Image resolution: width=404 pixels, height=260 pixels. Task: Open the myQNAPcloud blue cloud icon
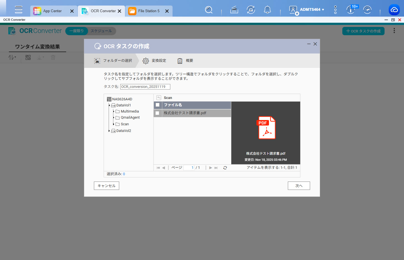tap(394, 10)
